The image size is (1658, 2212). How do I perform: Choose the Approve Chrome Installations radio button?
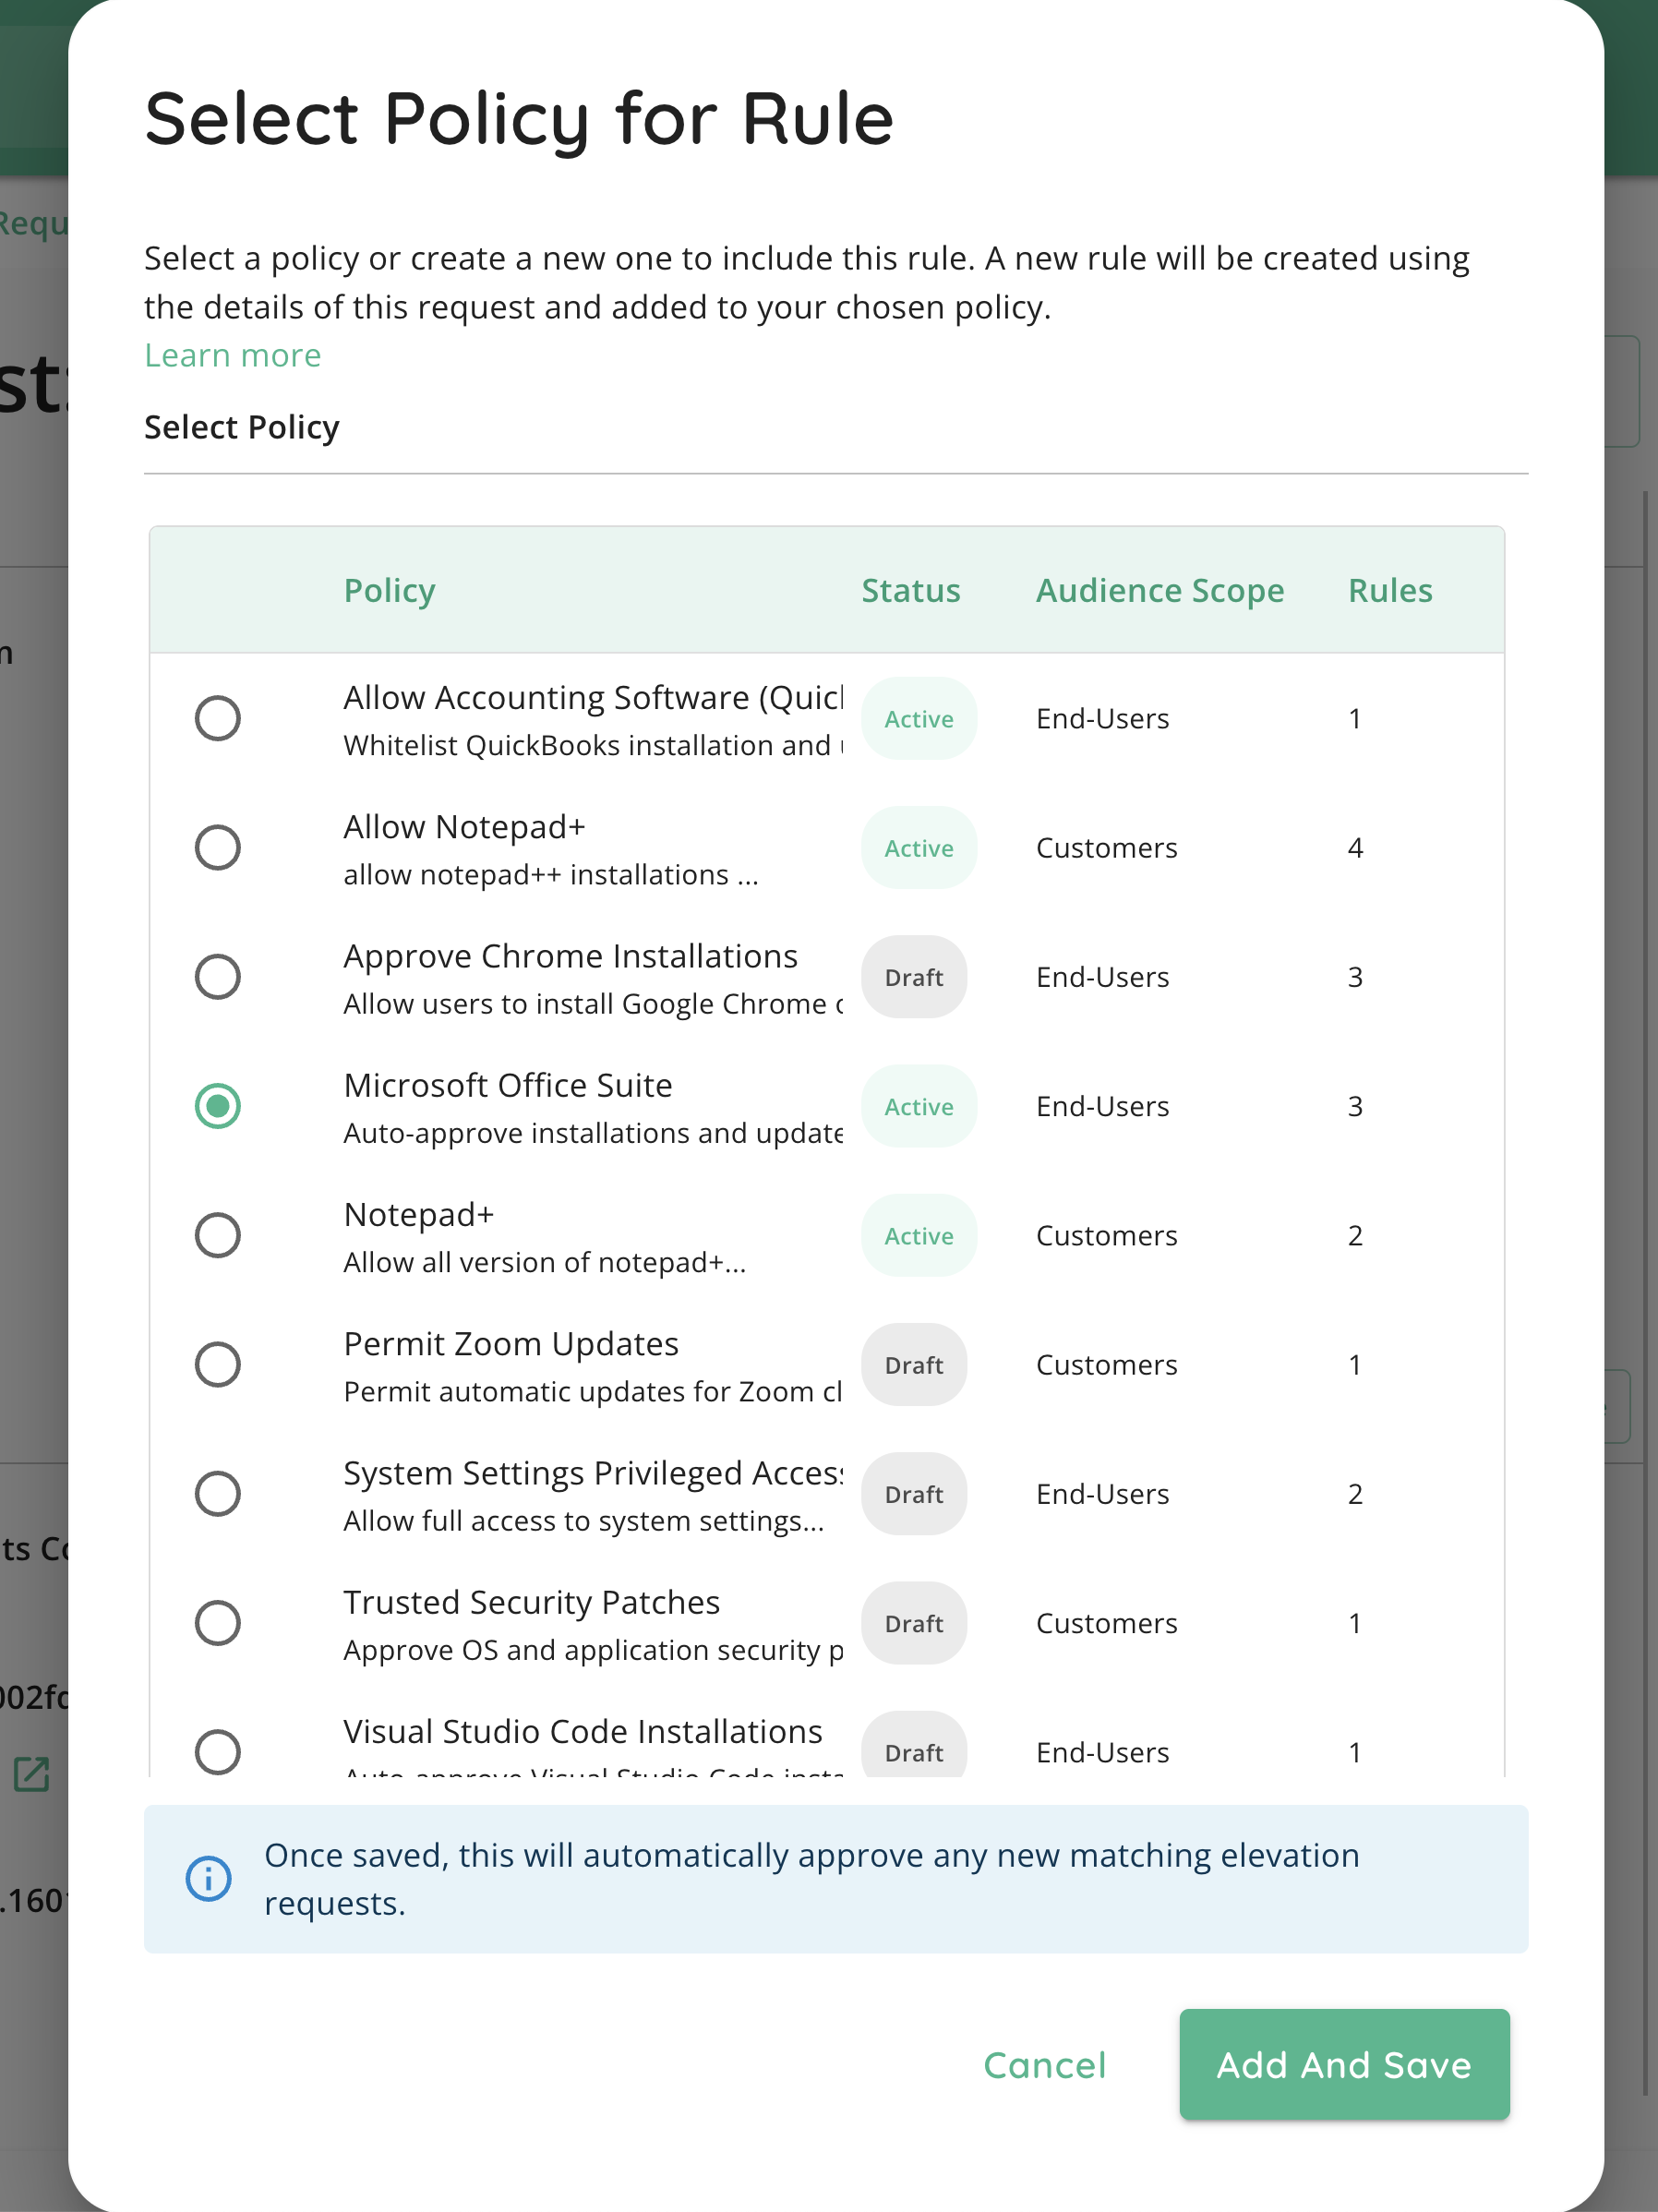[217, 976]
